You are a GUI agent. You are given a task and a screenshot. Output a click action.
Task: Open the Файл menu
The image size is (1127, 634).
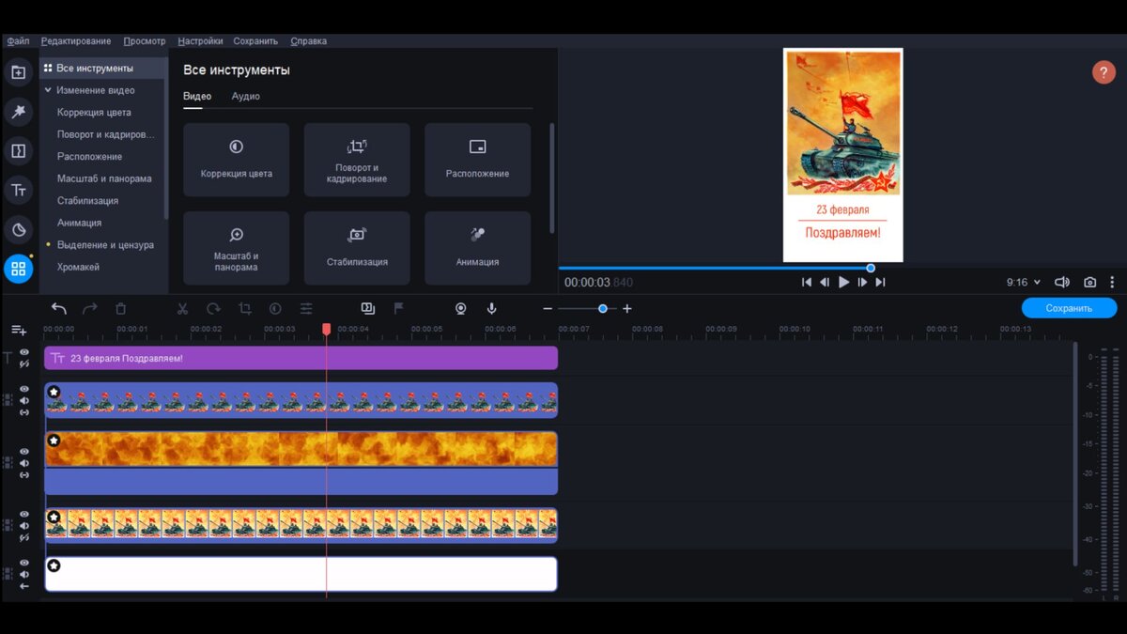pos(18,41)
